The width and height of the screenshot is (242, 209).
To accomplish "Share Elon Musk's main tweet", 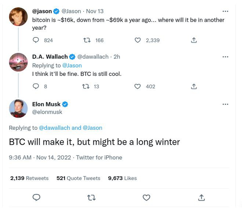I will (x=201, y=198).
